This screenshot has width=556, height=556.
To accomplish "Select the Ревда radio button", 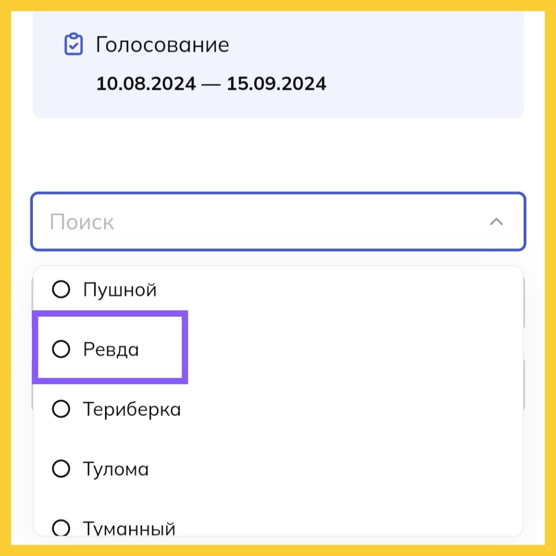I will point(61,349).
